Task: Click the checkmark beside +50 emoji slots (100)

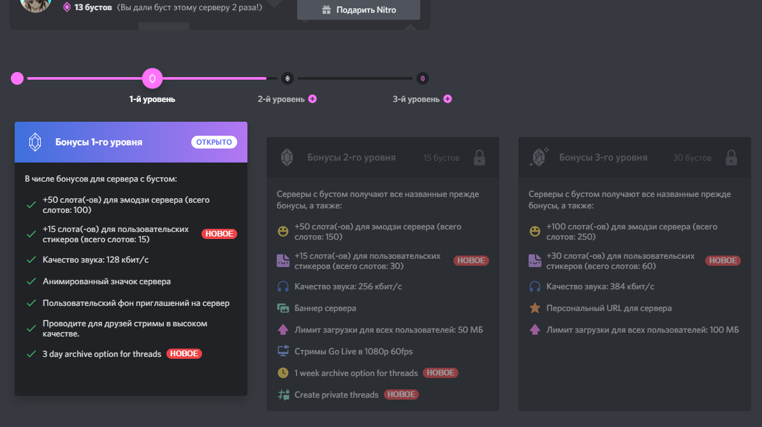Action: (x=31, y=205)
